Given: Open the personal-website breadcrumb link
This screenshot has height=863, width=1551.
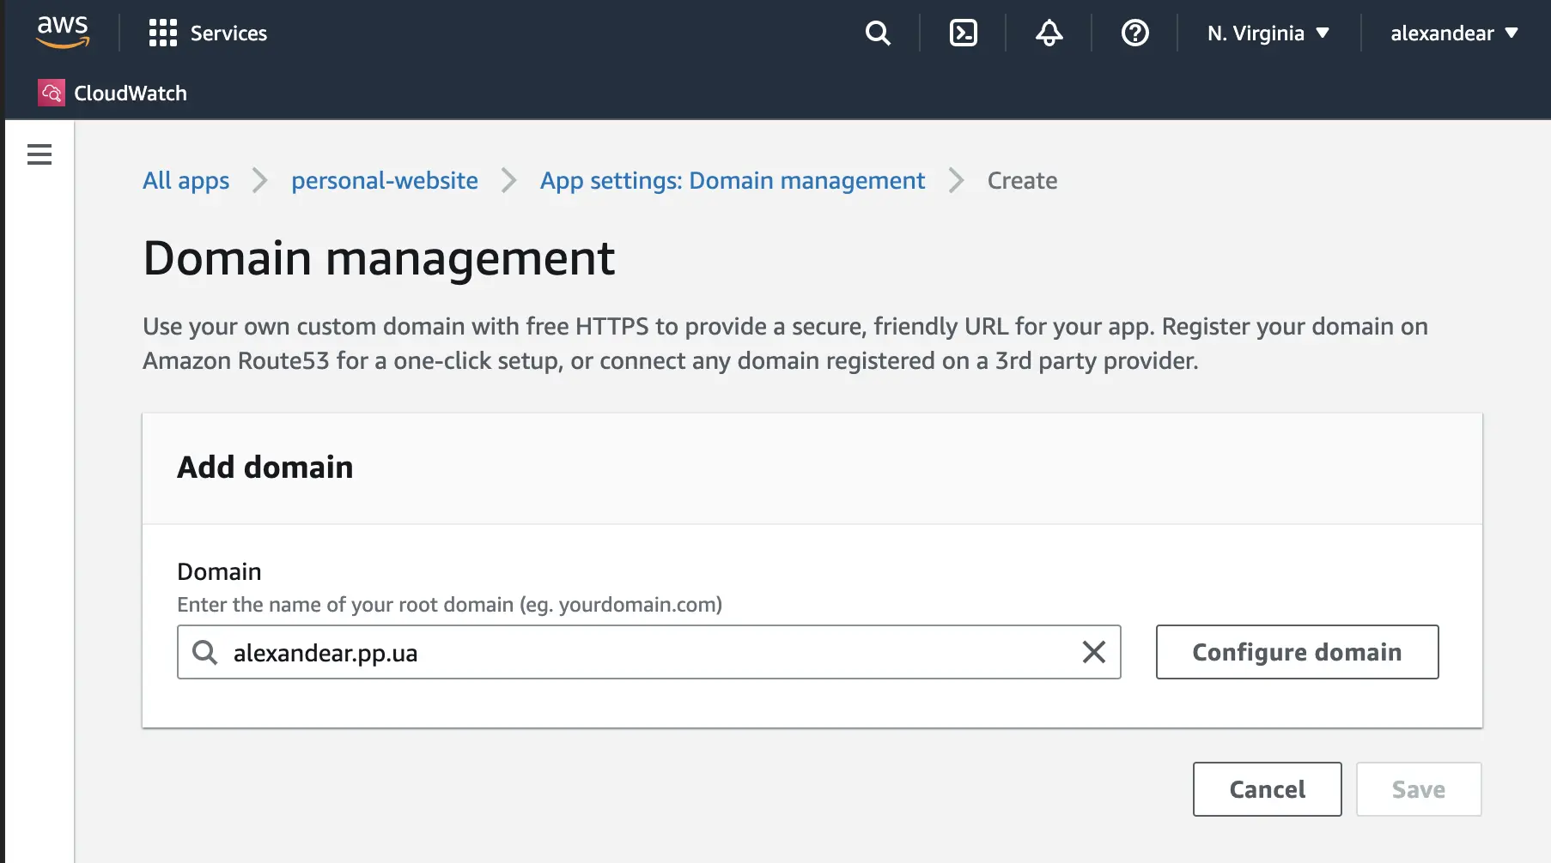Looking at the screenshot, I should tap(384, 181).
